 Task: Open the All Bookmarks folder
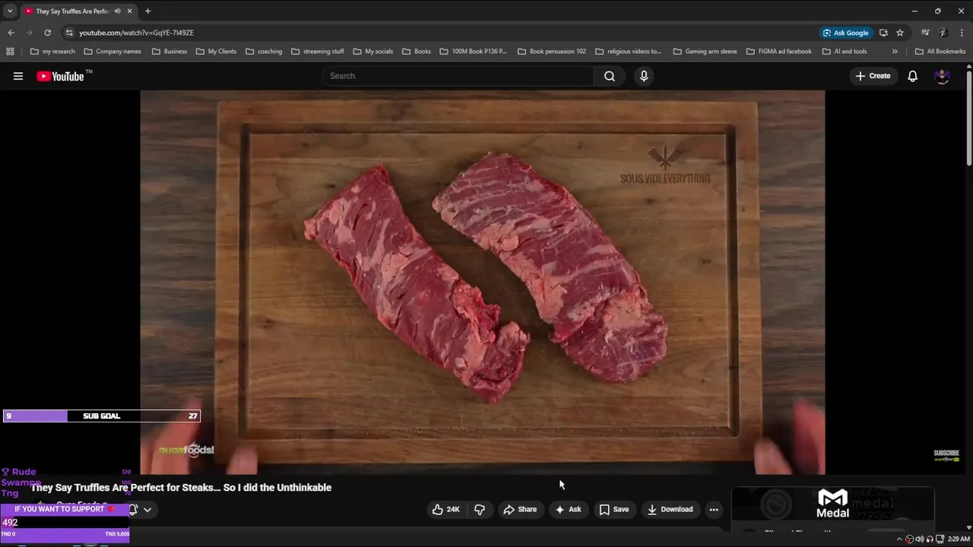pyautogui.click(x=940, y=52)
